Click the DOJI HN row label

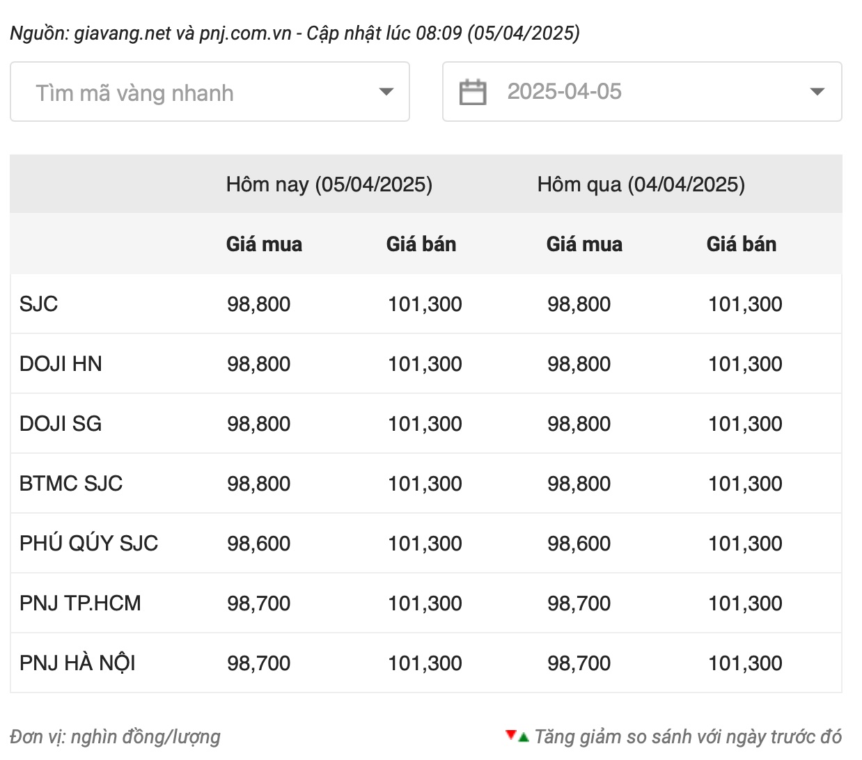61,364
